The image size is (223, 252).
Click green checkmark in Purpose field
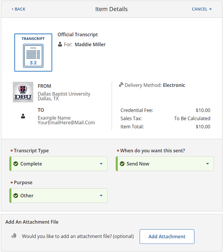(16, 195)
